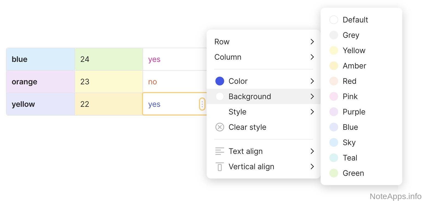Click the 'orange' table cell
The image size is (422, 201).
(x=41, y=82)
